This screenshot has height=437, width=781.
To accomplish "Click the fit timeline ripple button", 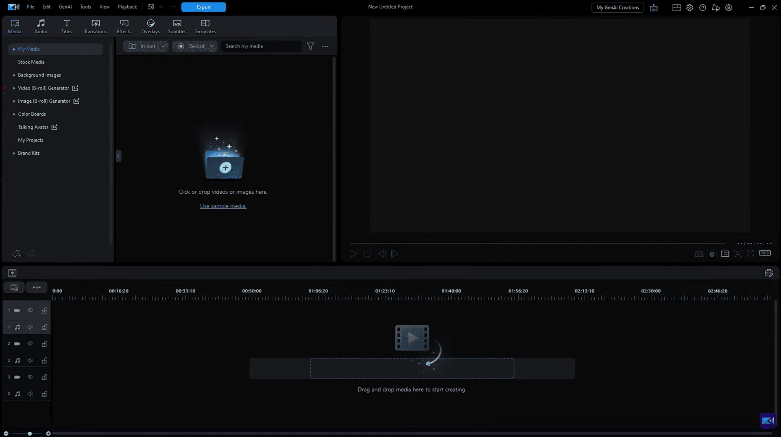I will (x=37, y=288).
